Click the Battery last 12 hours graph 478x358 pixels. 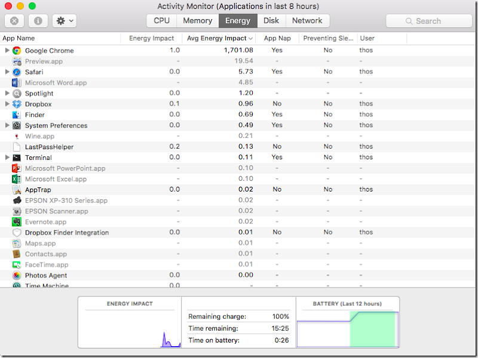click(348, 329)
